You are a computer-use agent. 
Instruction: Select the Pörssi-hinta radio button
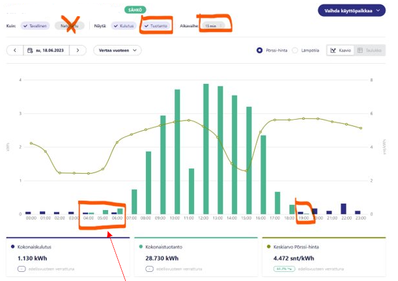point(259,50)
